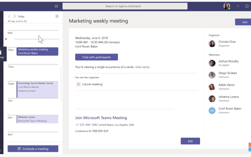Open the user profile avatar menu
Screen dimensions: 251x157
tap(227, 6)
